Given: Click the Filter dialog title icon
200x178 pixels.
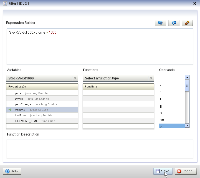Looking at the screenshot, I should 5,3.
